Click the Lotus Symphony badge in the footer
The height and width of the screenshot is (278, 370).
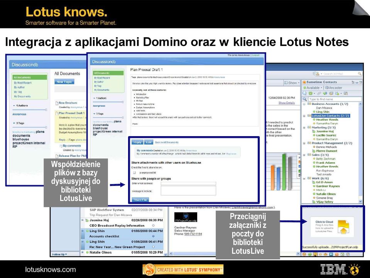(183, 270)
